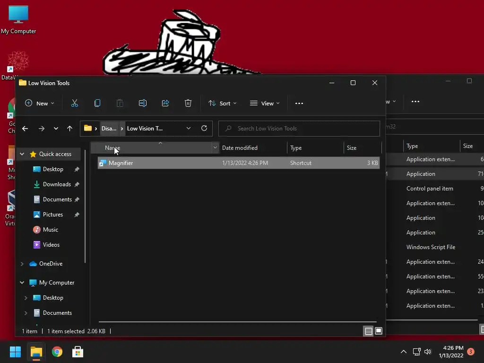Viewport: 484px width, 363px height.
Task: Launch Google Chrome from the taskbar
Action: pos(57,352)
